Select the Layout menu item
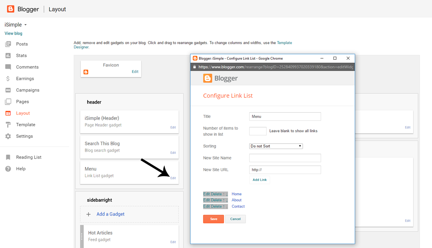The width and height of the screenshot is (432, 248). click(23, 113)
